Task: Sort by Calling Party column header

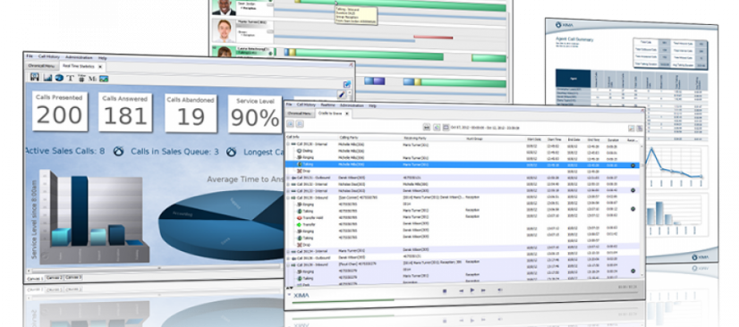Action: 349,138
